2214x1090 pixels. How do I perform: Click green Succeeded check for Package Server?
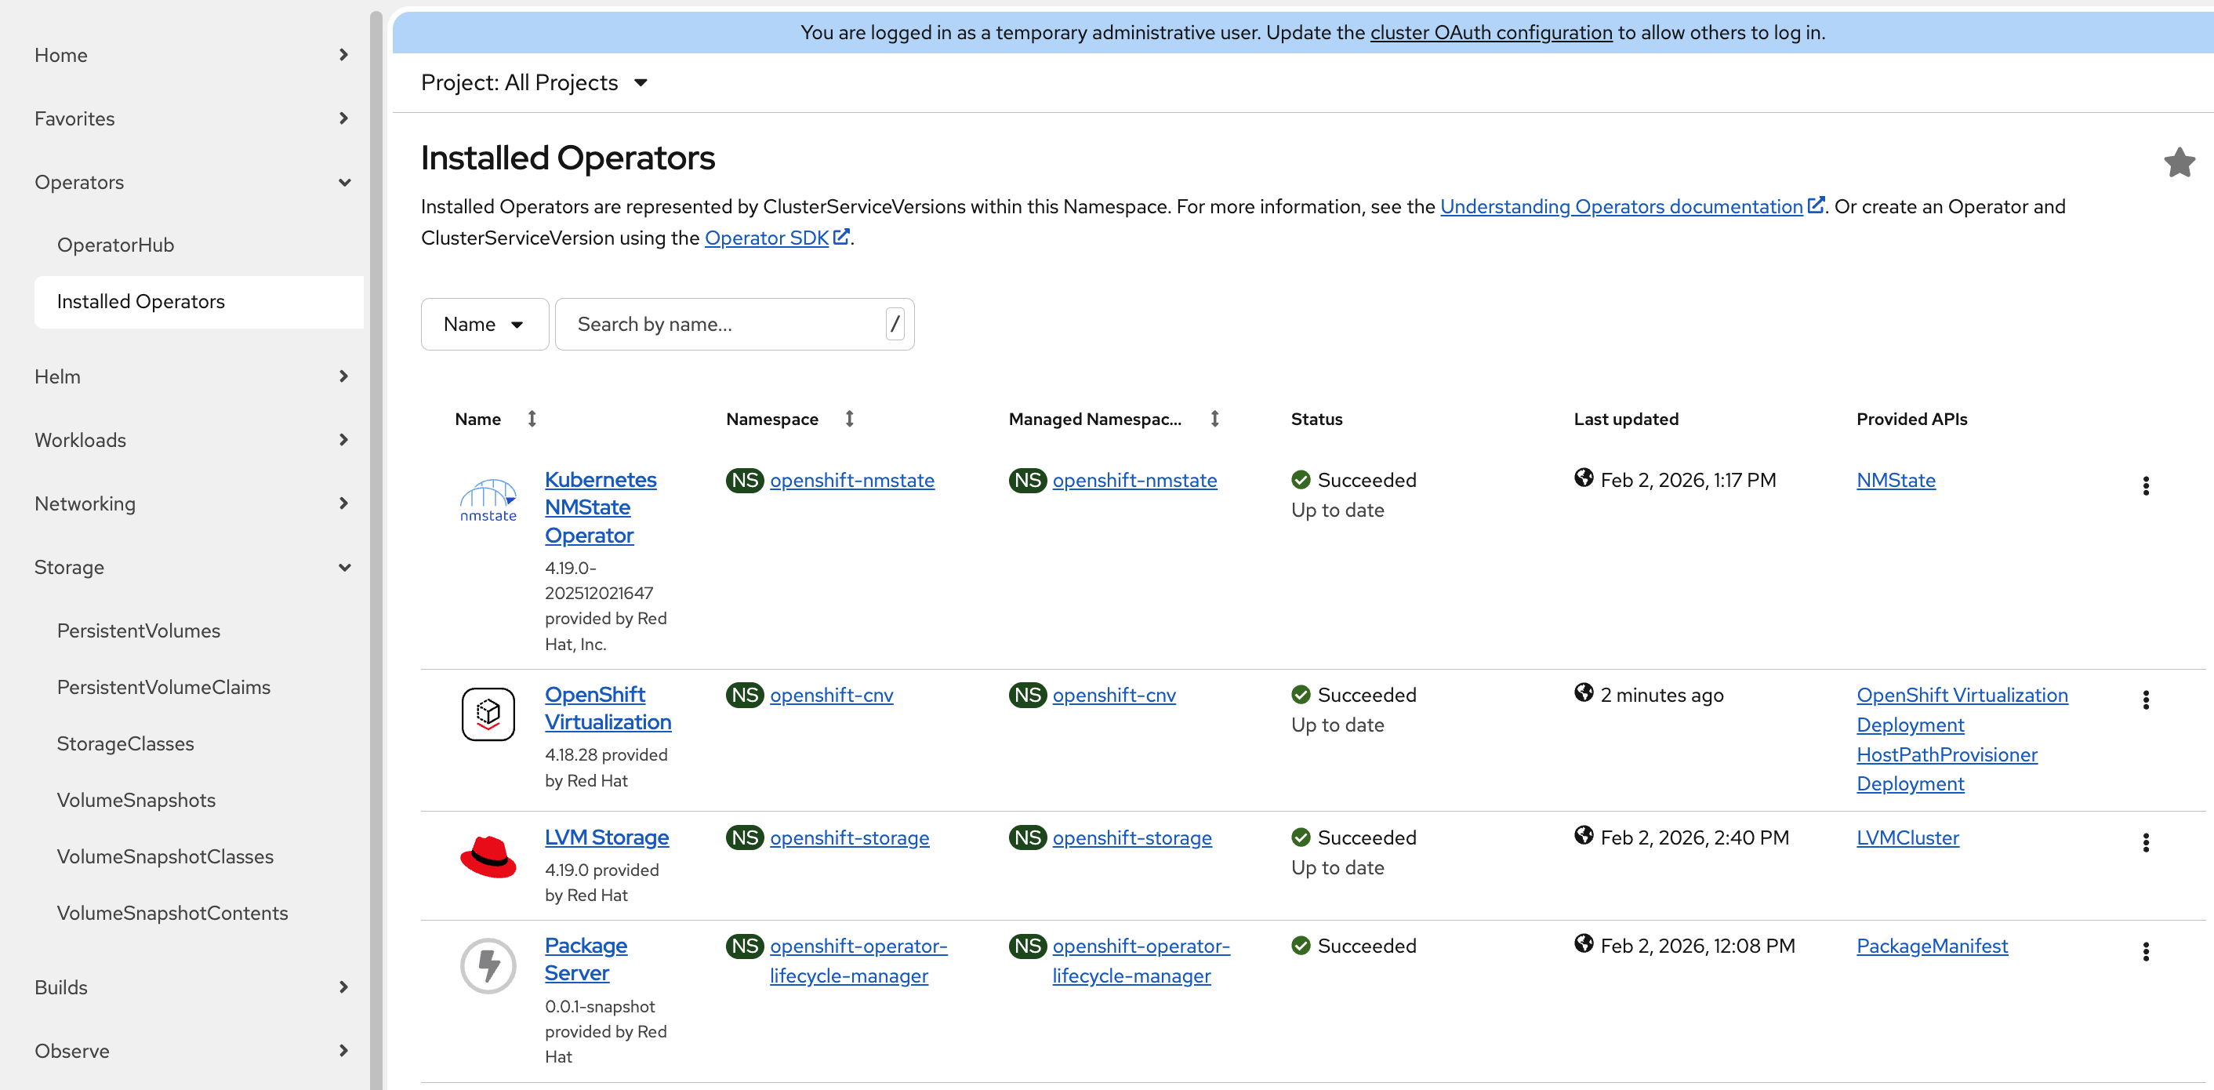pyautogui.click(x=1301, y=946)
